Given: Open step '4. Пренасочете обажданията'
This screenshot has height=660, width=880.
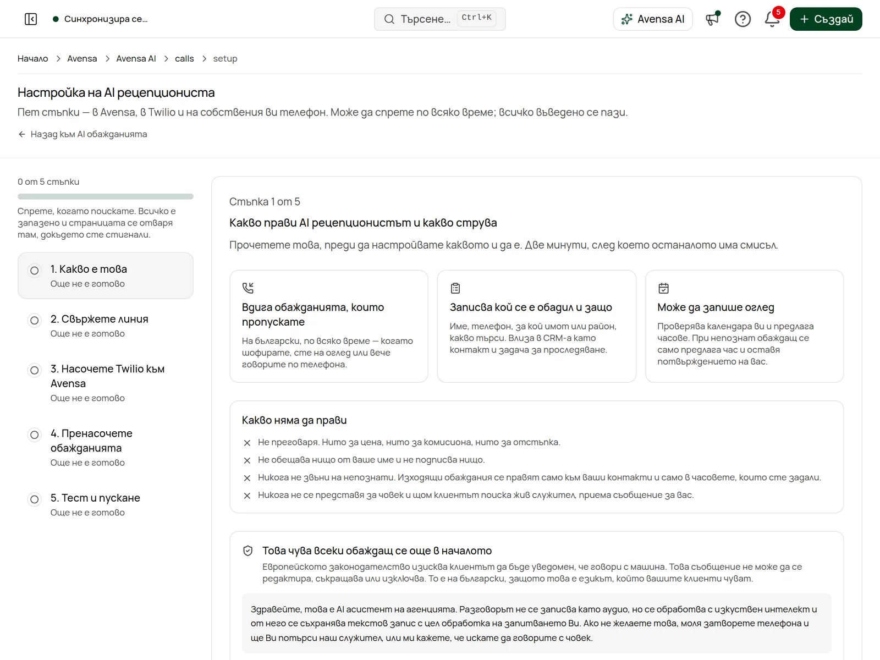Looking at the screenshot, I should [106, 447].
